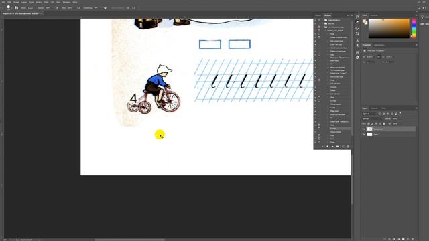
Task: Open the Image menu
Action: point(16,2)
